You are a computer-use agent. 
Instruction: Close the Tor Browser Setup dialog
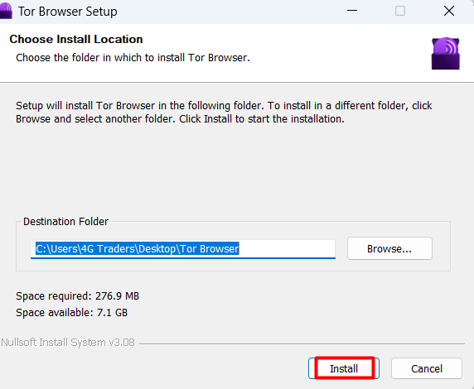(449, 12)
